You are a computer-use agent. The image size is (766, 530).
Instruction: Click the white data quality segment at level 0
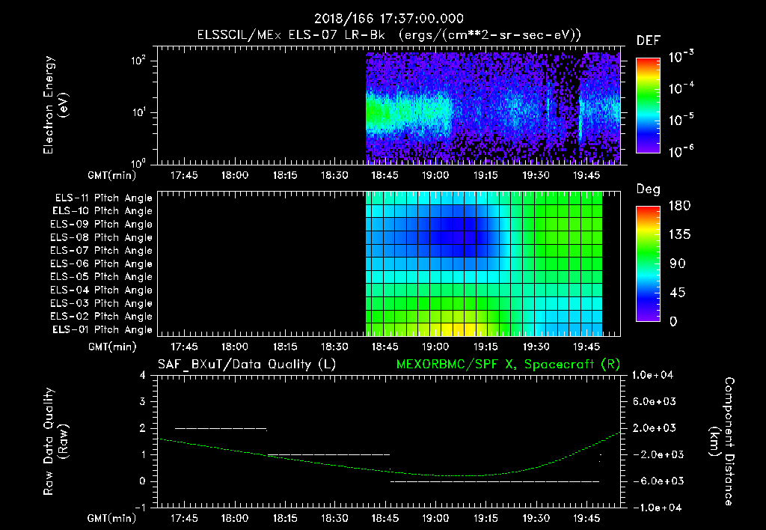494,481
